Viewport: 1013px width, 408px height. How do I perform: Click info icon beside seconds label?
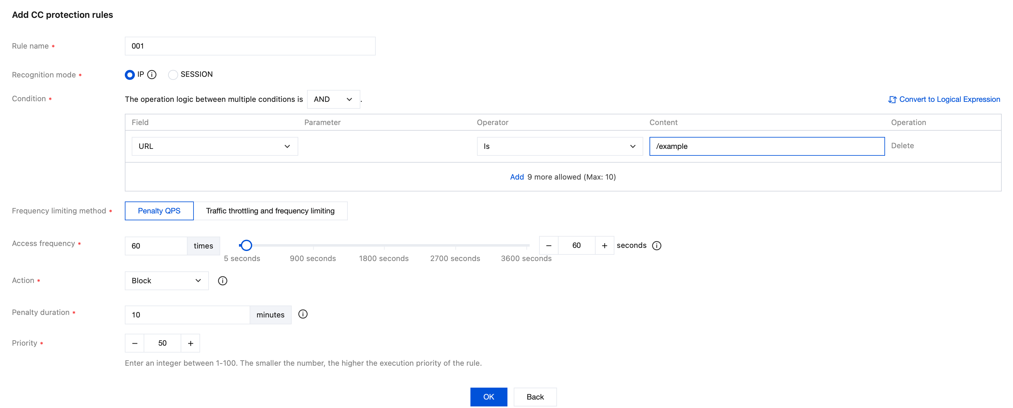coord(656,245)
